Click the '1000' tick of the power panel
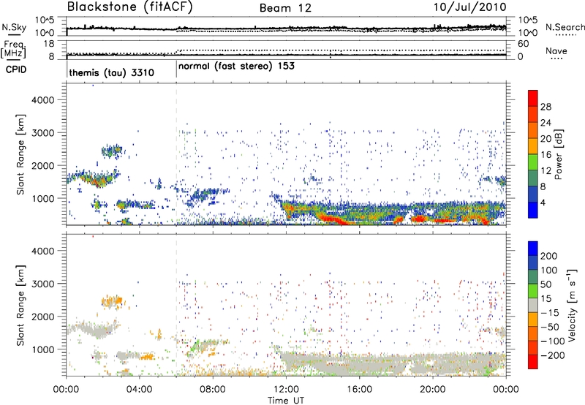 click(x=43, y=198)
